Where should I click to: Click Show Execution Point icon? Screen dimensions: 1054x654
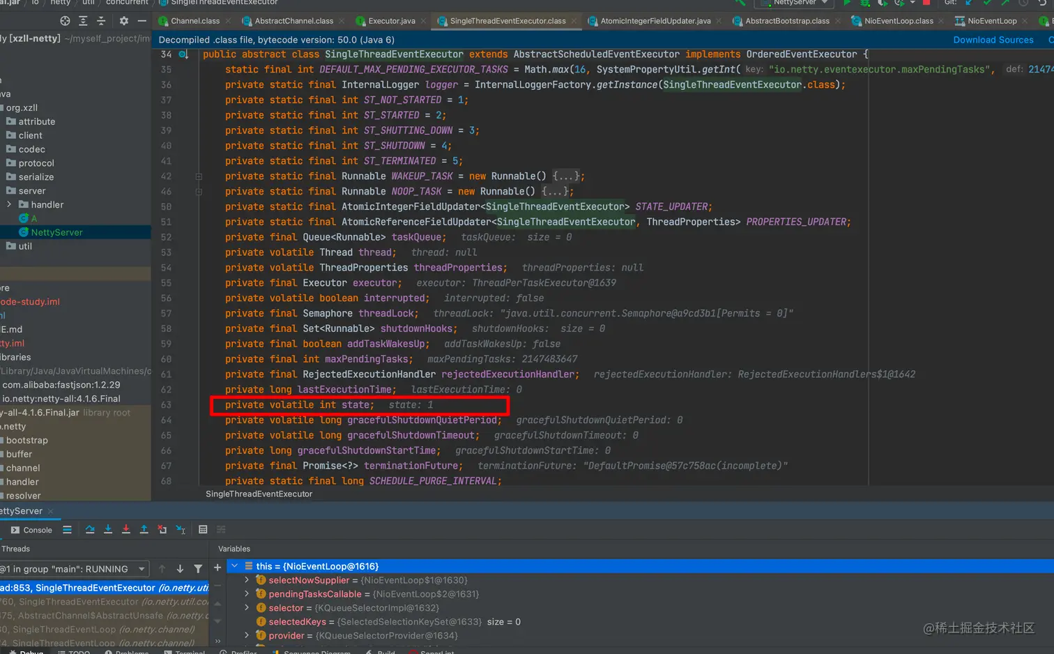pyautogui.click(x=67, y=530)
